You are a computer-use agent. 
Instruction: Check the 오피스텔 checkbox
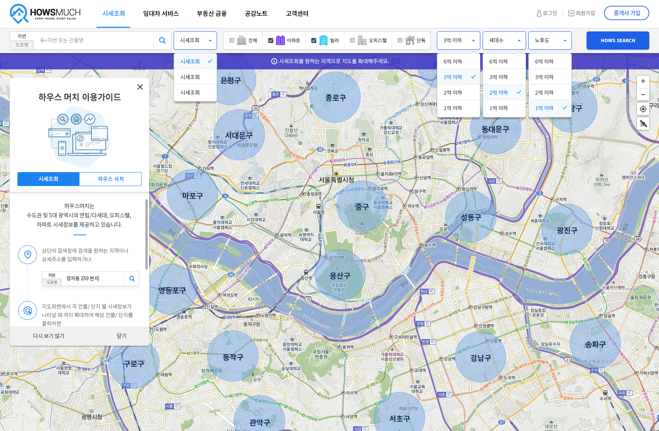pos(352,40)
